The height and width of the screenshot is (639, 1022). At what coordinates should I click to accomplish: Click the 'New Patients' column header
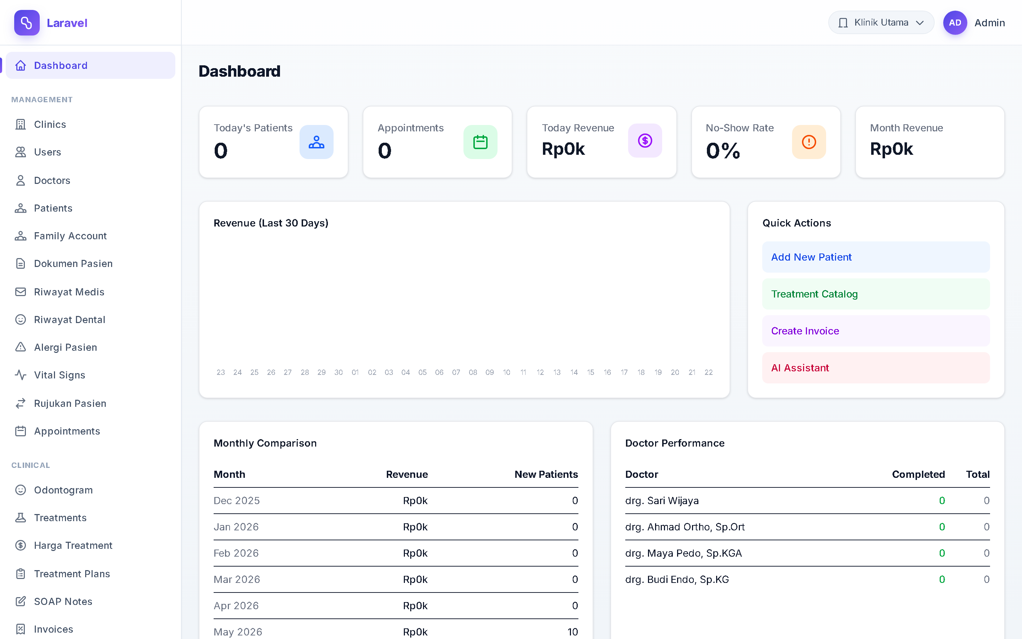(546, 475)
